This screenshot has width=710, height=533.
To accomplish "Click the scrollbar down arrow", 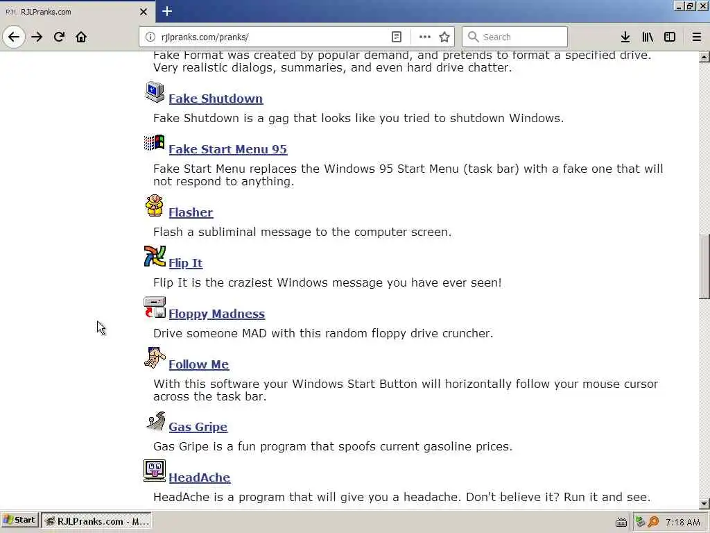I will click(x=704, y=503).
